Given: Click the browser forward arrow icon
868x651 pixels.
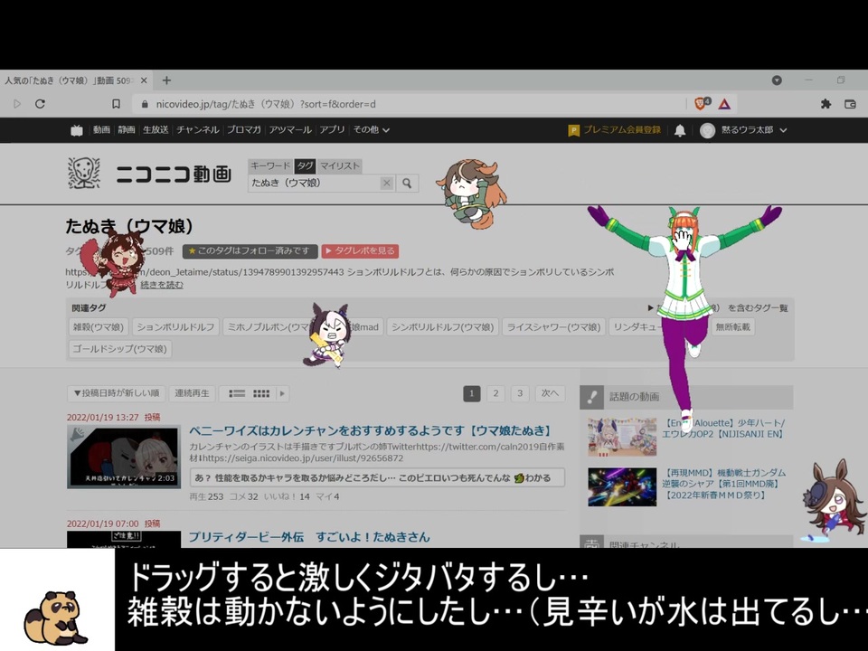Looking at the screenshot, I should [x=16, y=104].
